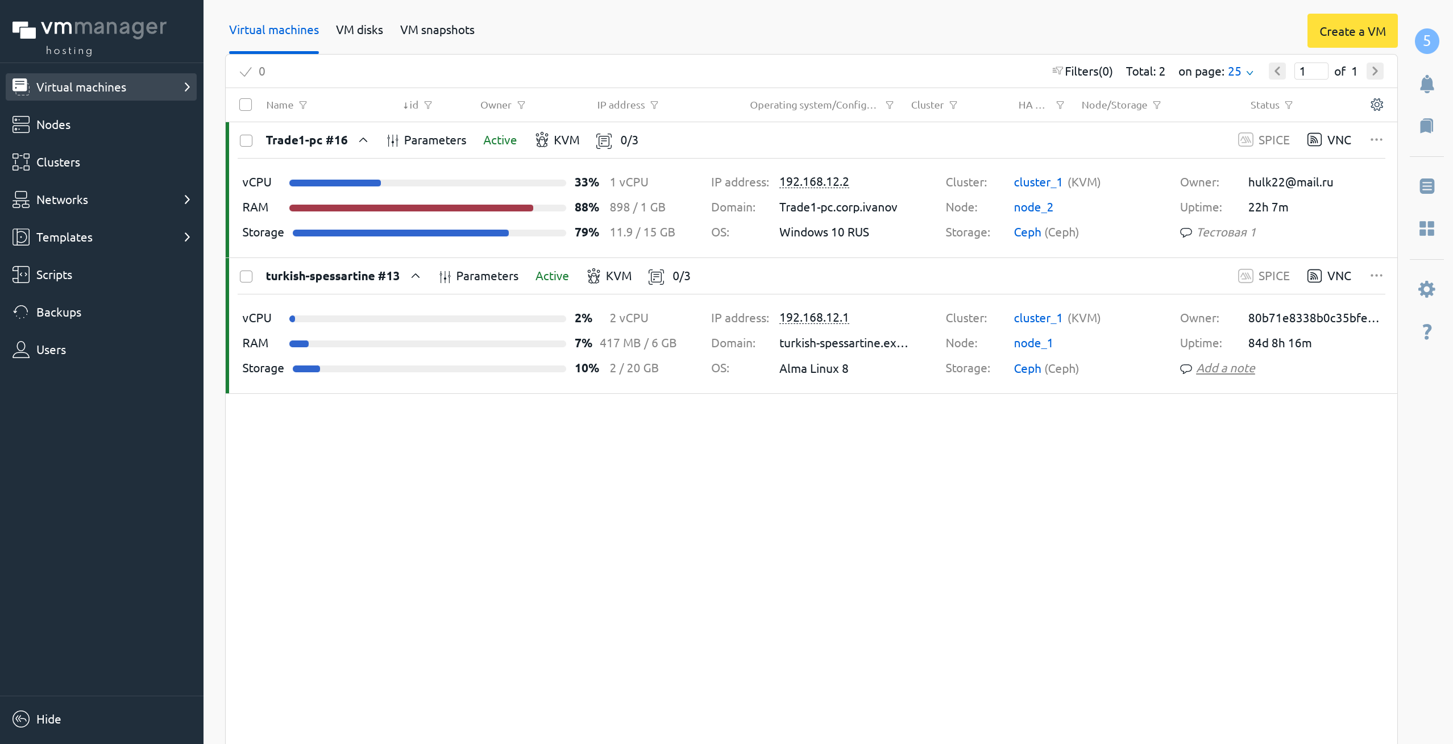Check the Trade1-pc row checkbox
1453x744 pixels.
pyautogui.click(x=246, y=140)
